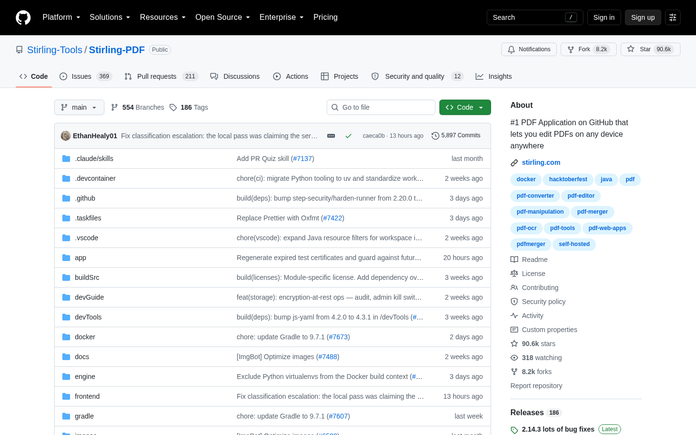Open the engine folder
Image resolution: width=696 pixels, height=435 pixels.
[85, 377]
